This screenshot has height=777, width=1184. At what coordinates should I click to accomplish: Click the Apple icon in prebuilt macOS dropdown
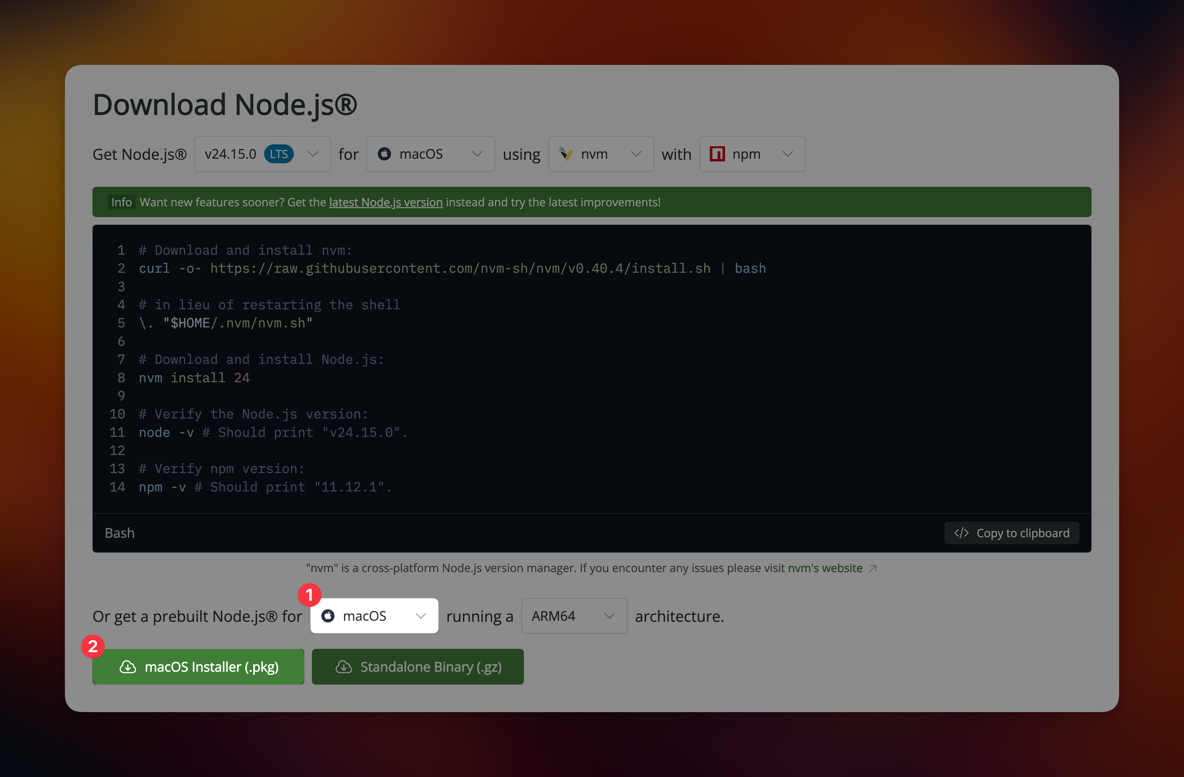[328, 616]
